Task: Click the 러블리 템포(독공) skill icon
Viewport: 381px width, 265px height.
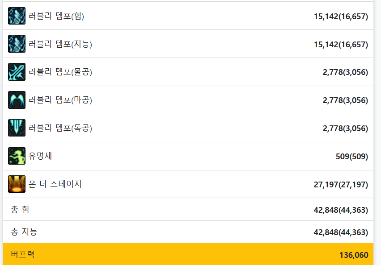Action: tap(17, 128)
